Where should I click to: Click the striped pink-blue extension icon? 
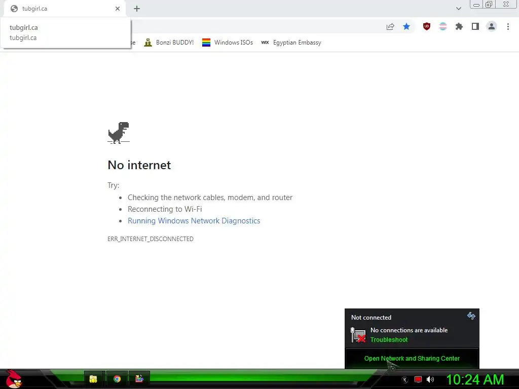coord(443,26)
